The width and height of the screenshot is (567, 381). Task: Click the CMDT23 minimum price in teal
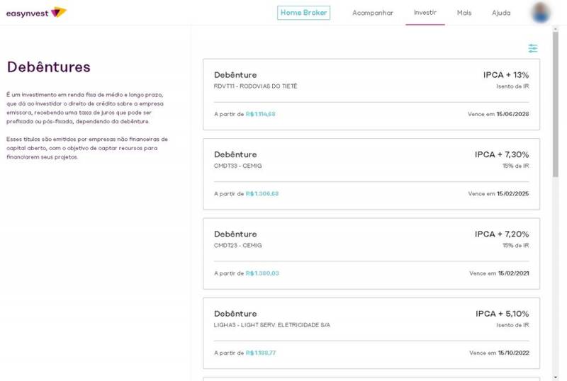[x=262, y=273]
